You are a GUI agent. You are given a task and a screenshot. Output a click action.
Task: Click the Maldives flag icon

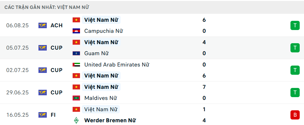pos(76,98)
